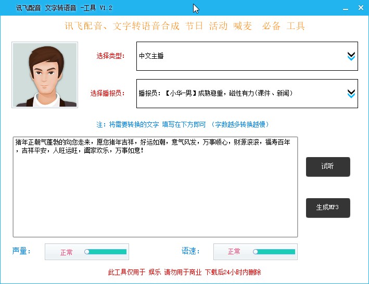Click the 声量: label
This screenshot has width=369, height=284.
click(21, 251)
